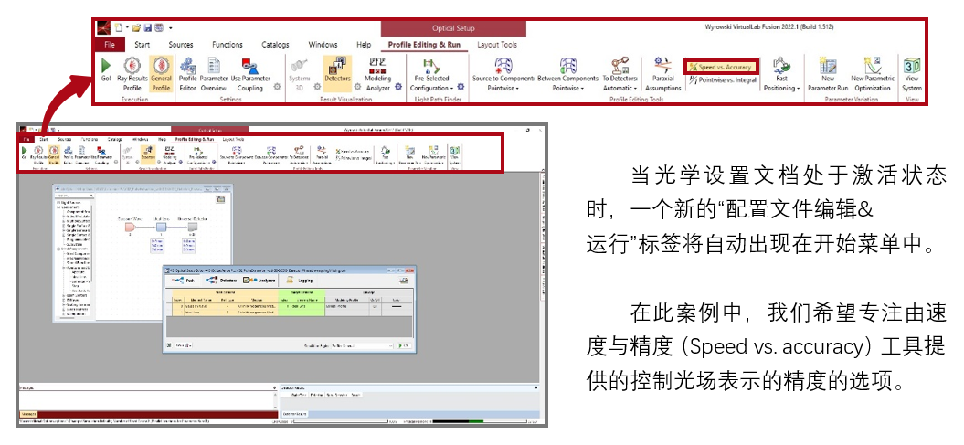Click Paraxial Assumptions in the enlarged ribbon
The image size is (964, 445).
pyautogui.click(x=662, y=74)
